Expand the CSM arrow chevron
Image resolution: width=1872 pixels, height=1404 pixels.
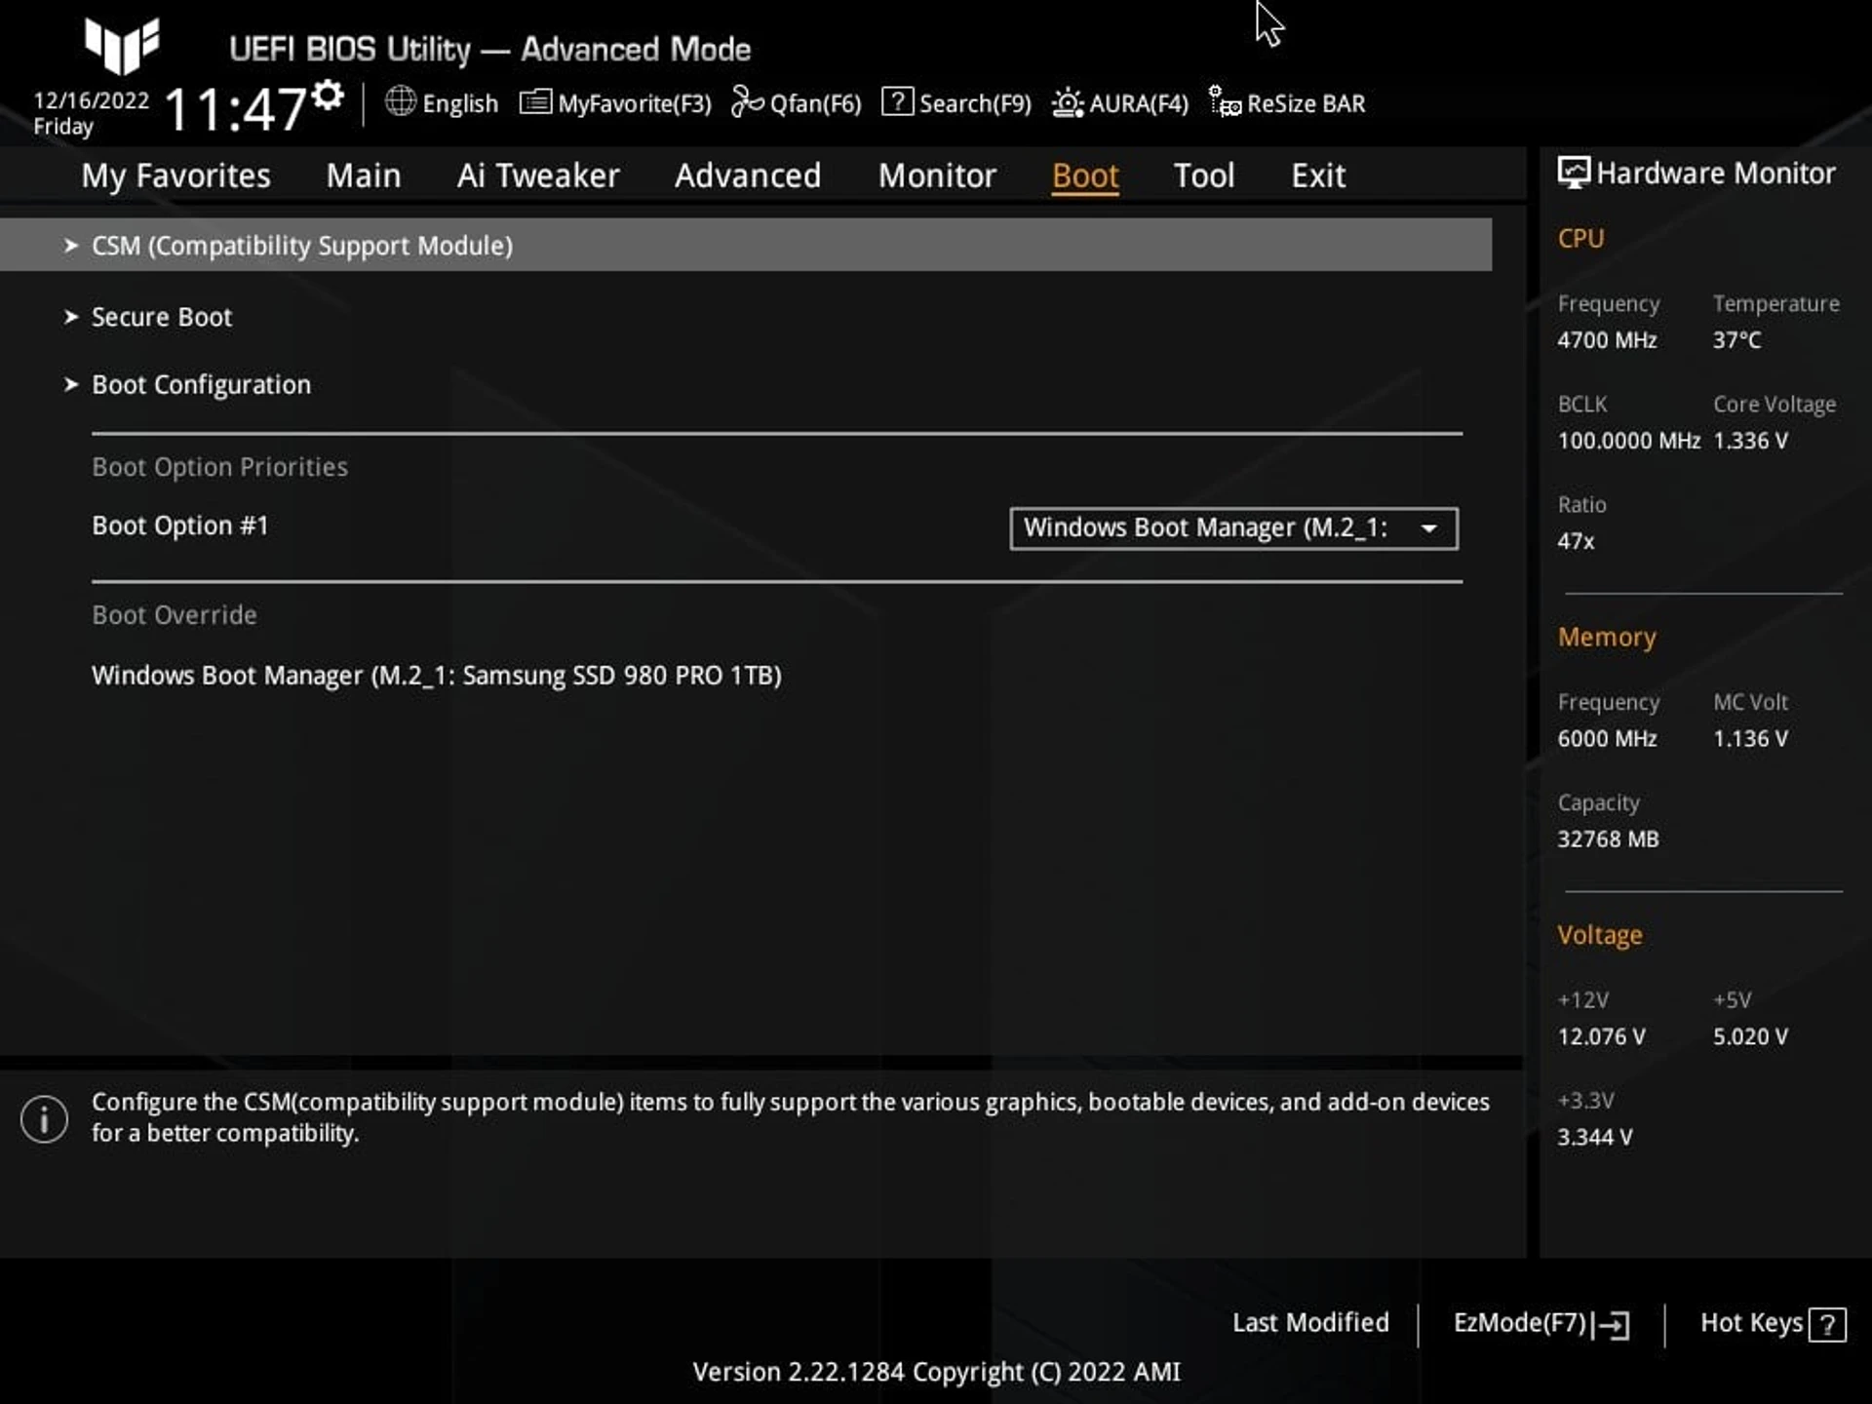(70, 246)
